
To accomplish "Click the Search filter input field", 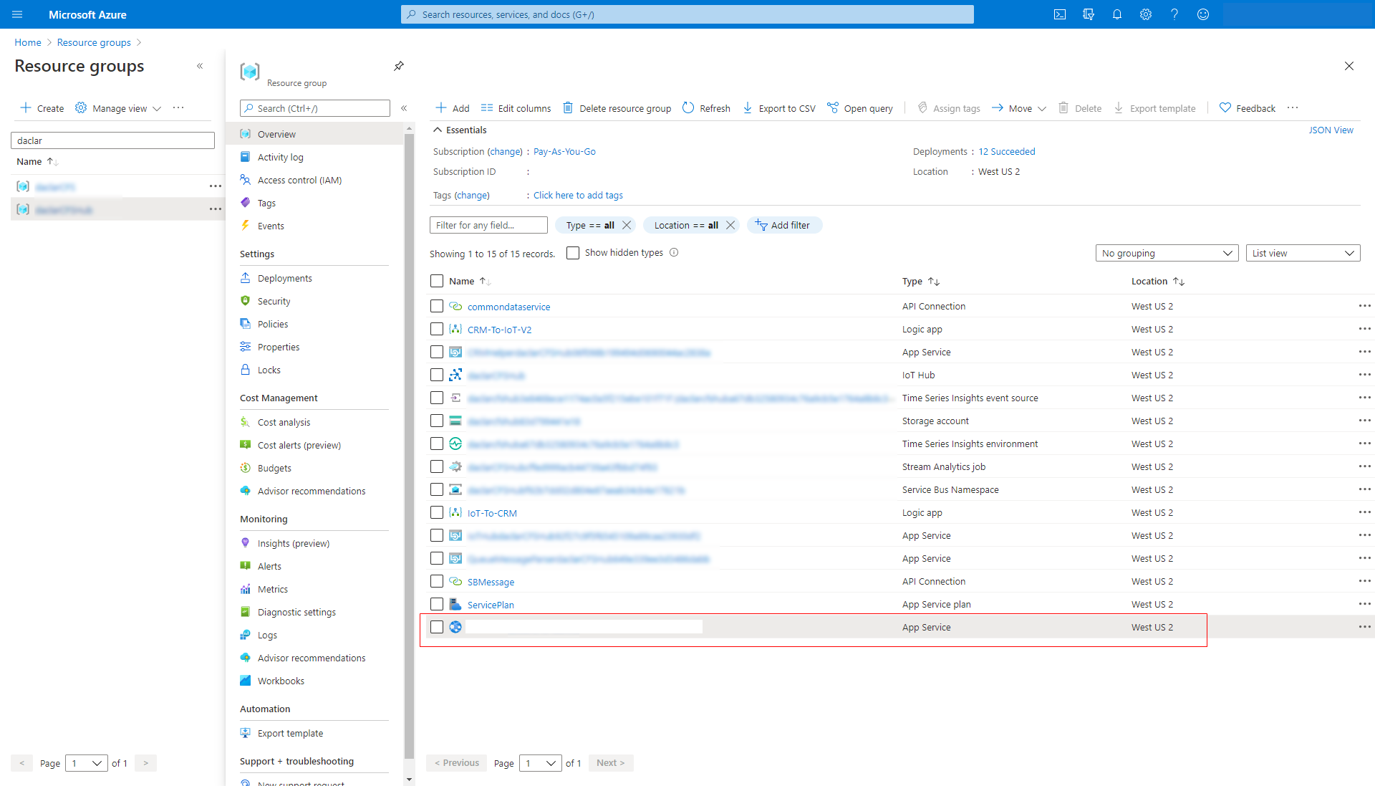I will [x=487, y=225].
